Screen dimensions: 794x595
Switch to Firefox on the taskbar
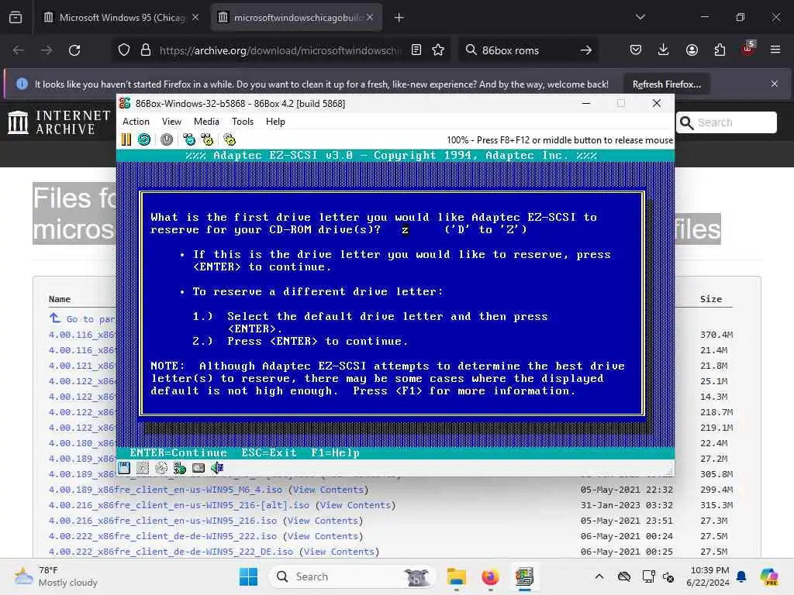490,576
